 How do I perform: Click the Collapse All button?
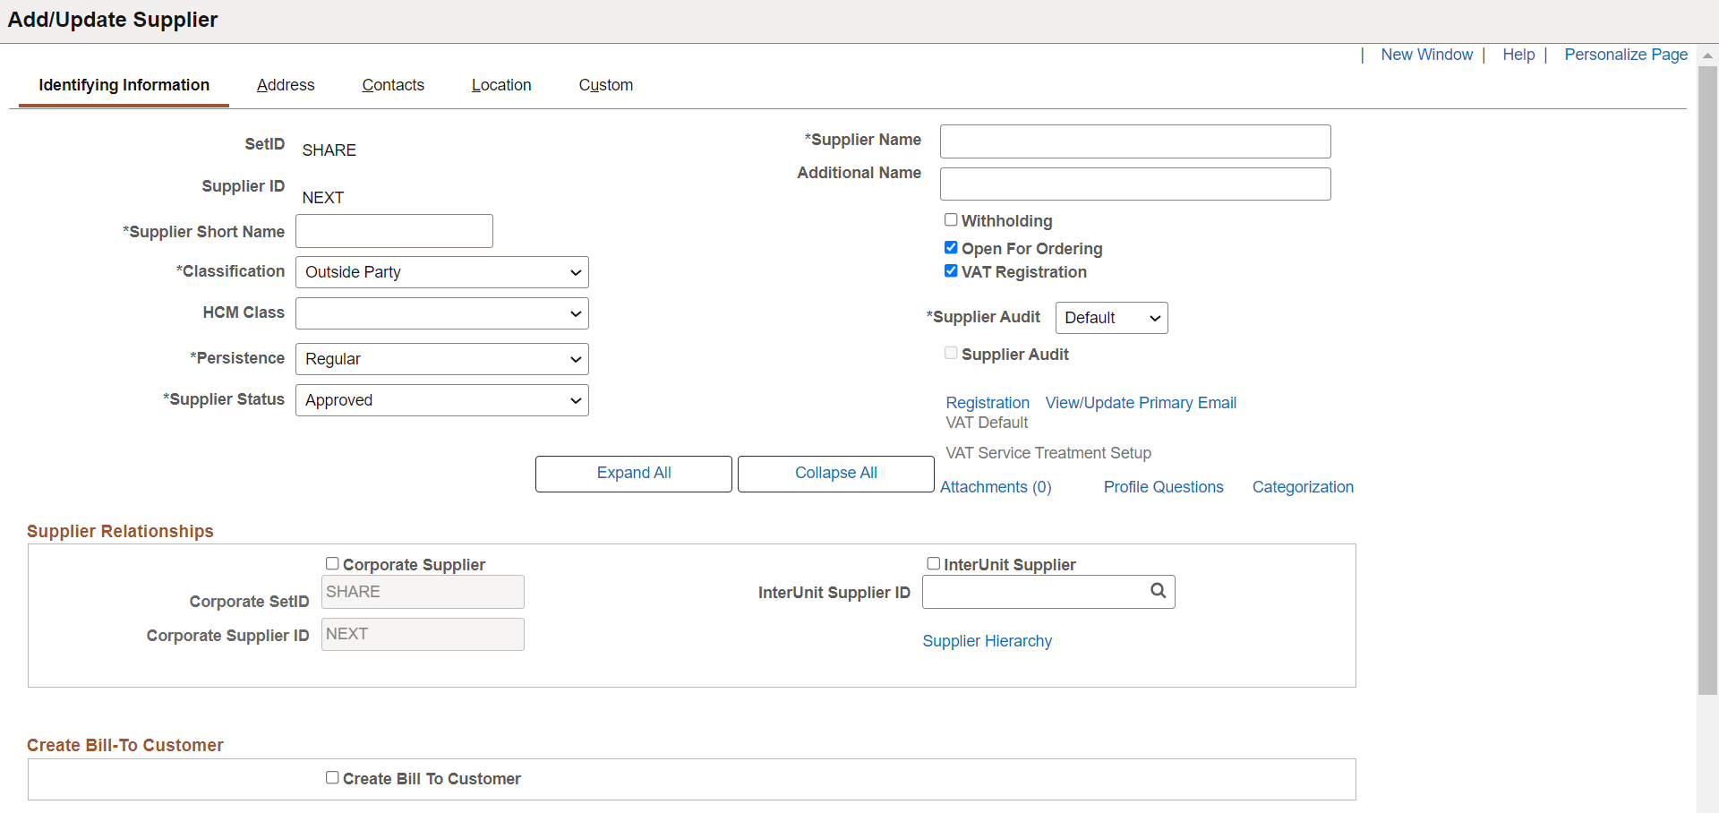click(836, 474)
